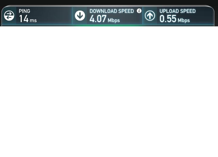
Task: Select the PING label text
Action: [25, 11]
